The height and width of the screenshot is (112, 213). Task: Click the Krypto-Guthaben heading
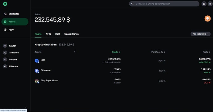point(45,44)
